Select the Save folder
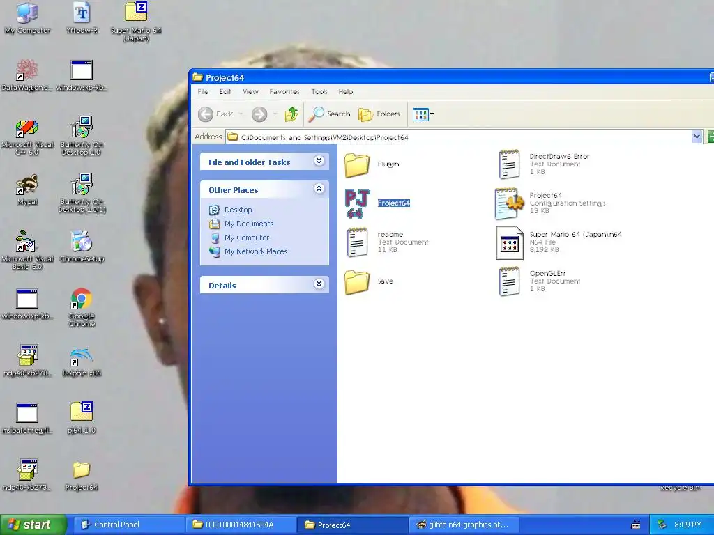 (369, 281)
